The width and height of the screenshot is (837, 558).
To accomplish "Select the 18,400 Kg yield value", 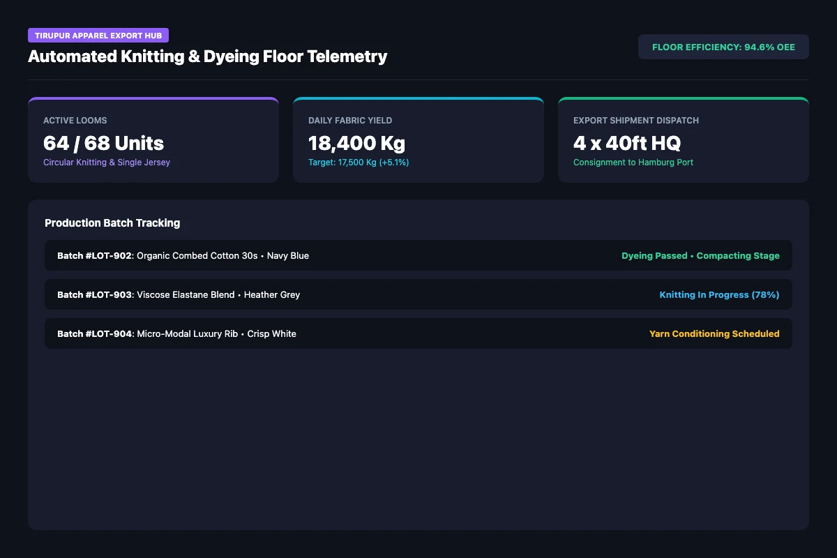I will click(356, 143).
